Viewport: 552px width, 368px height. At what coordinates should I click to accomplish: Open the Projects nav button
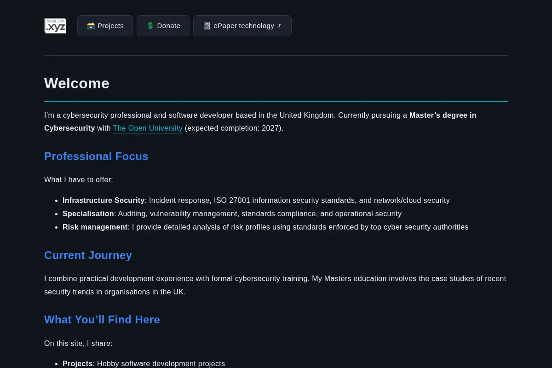[x=105, y=26]
